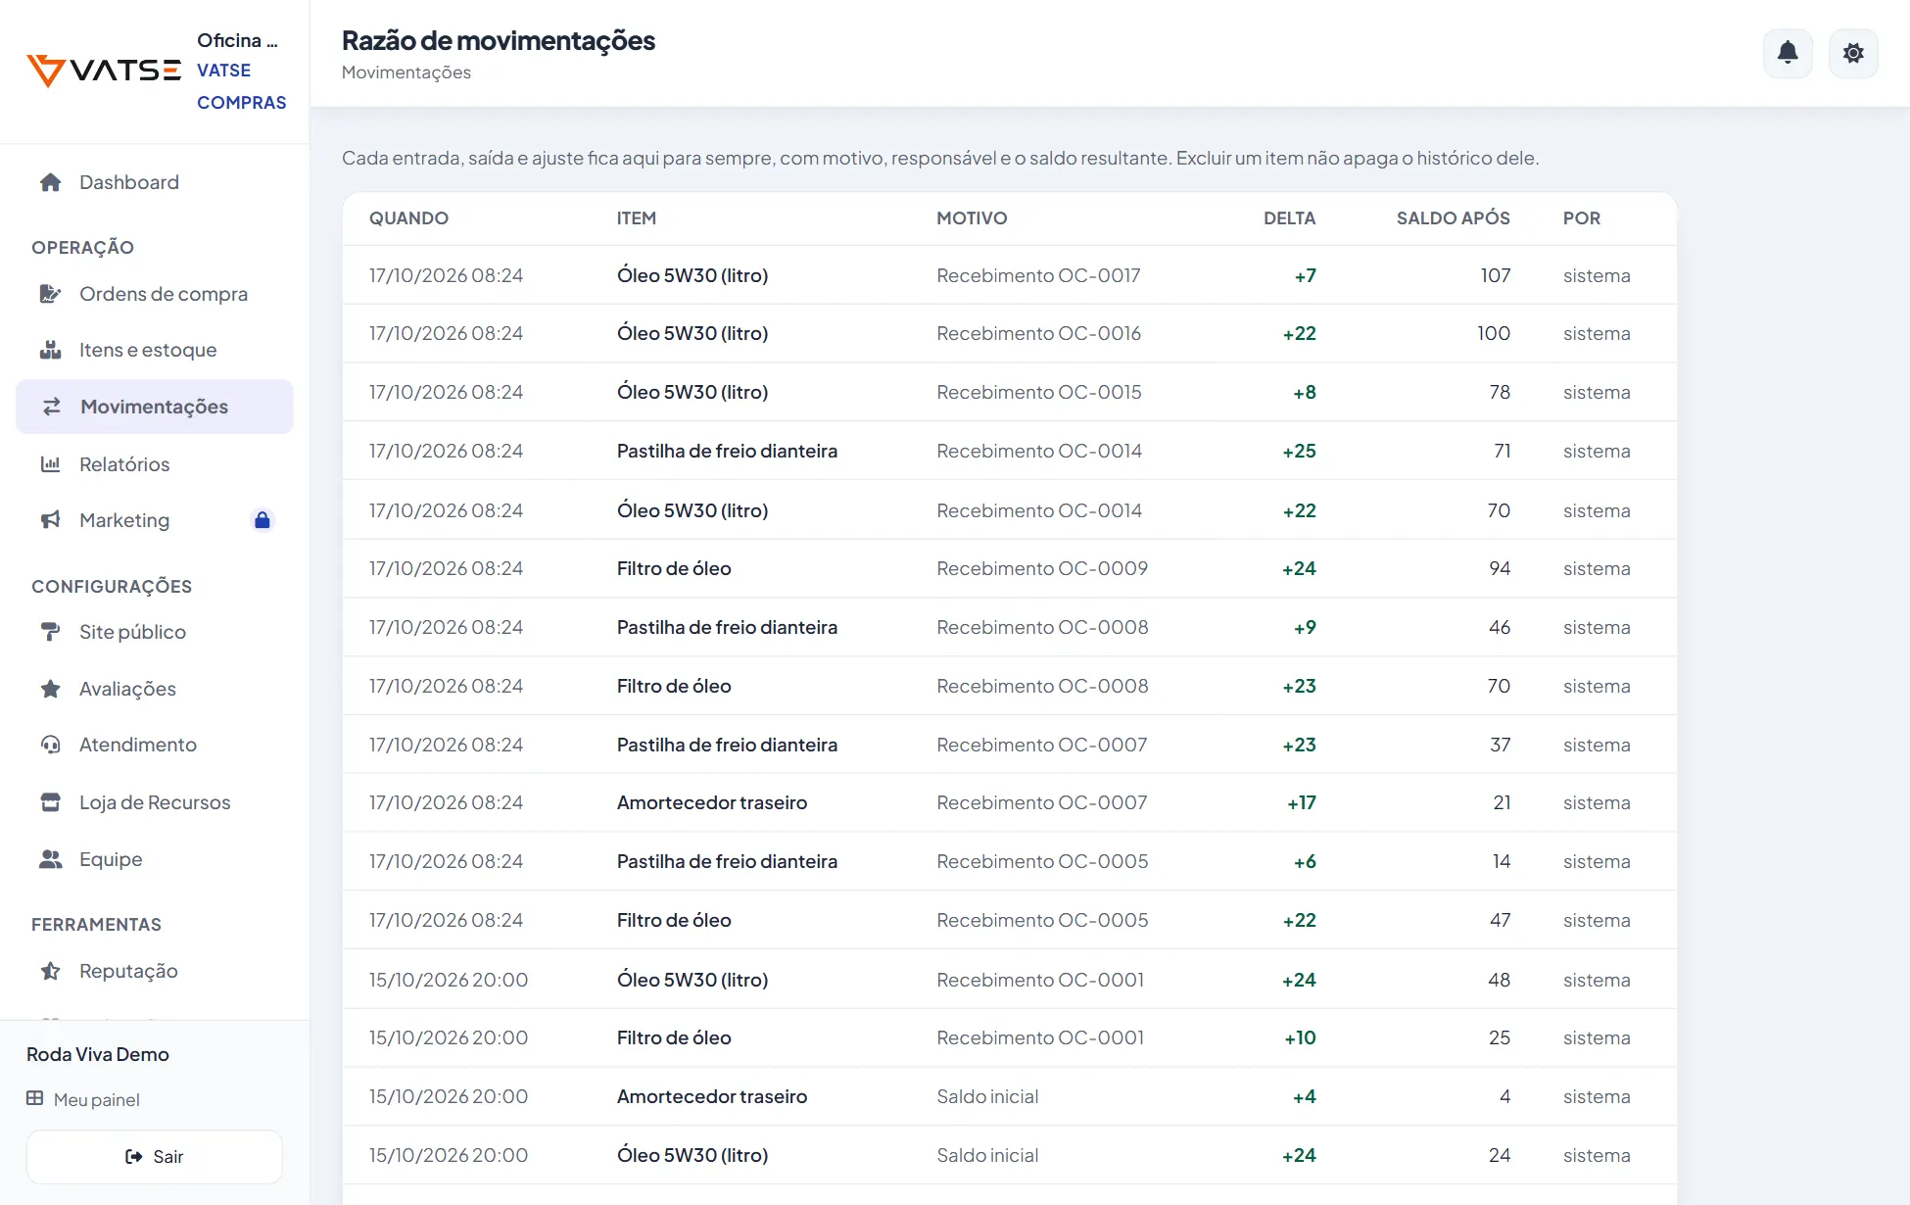Click the QUANDO column header
The width and height of the screenshot is (1910, 1205).
tap(408, 218)
